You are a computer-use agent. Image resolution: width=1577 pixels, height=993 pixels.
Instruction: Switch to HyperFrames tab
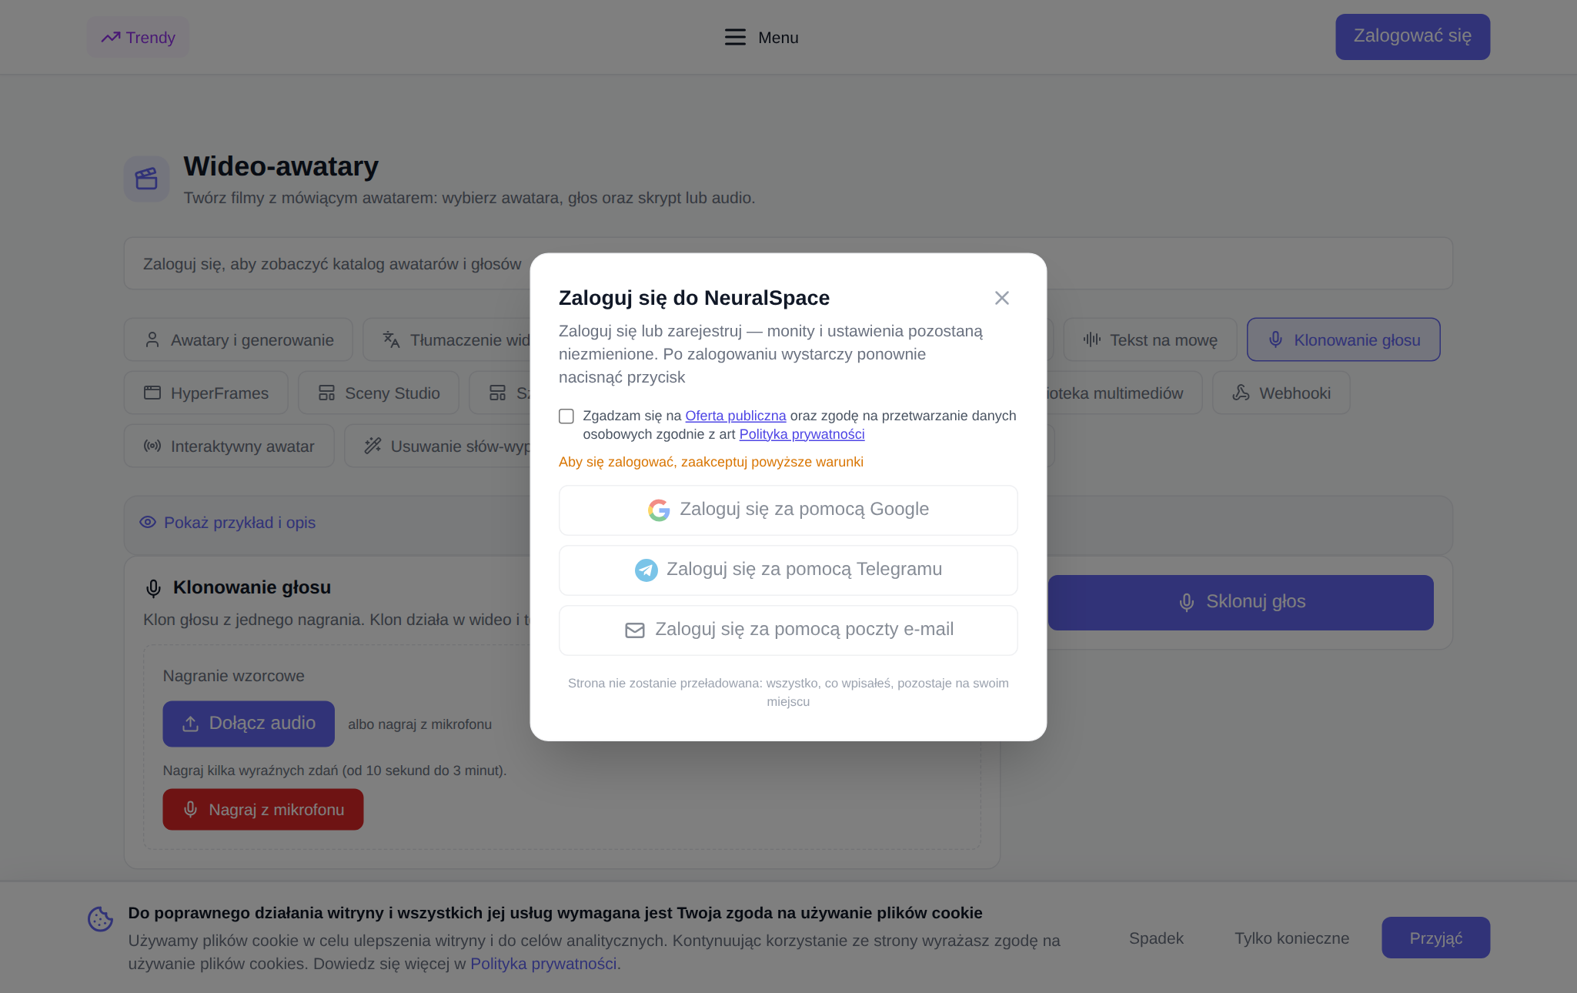206,393
